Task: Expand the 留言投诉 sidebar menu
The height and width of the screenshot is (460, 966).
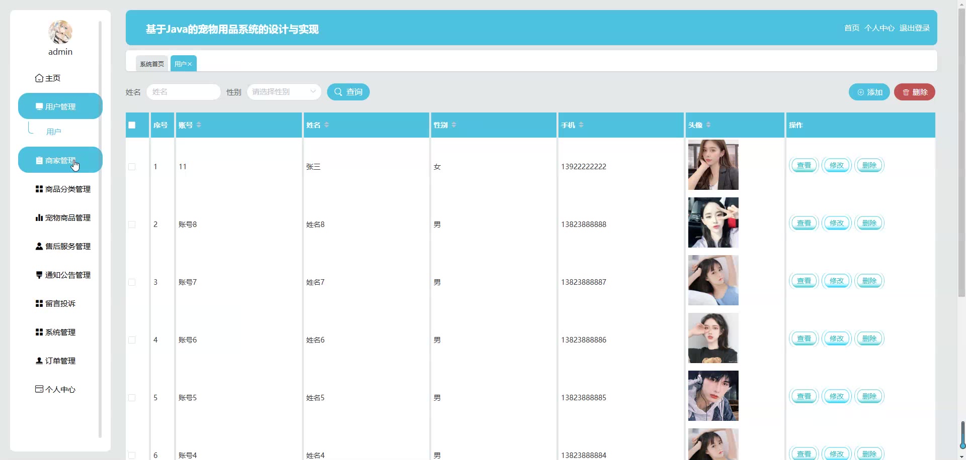Action: [x=60, y=303]
